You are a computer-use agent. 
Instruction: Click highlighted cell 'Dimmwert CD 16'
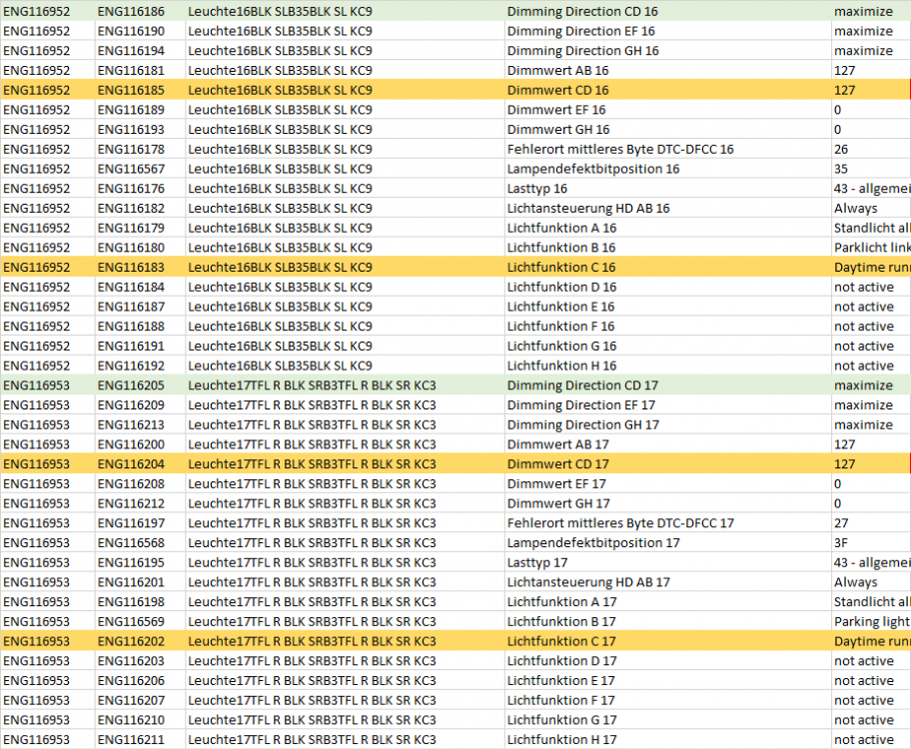[x=667, y=90]
